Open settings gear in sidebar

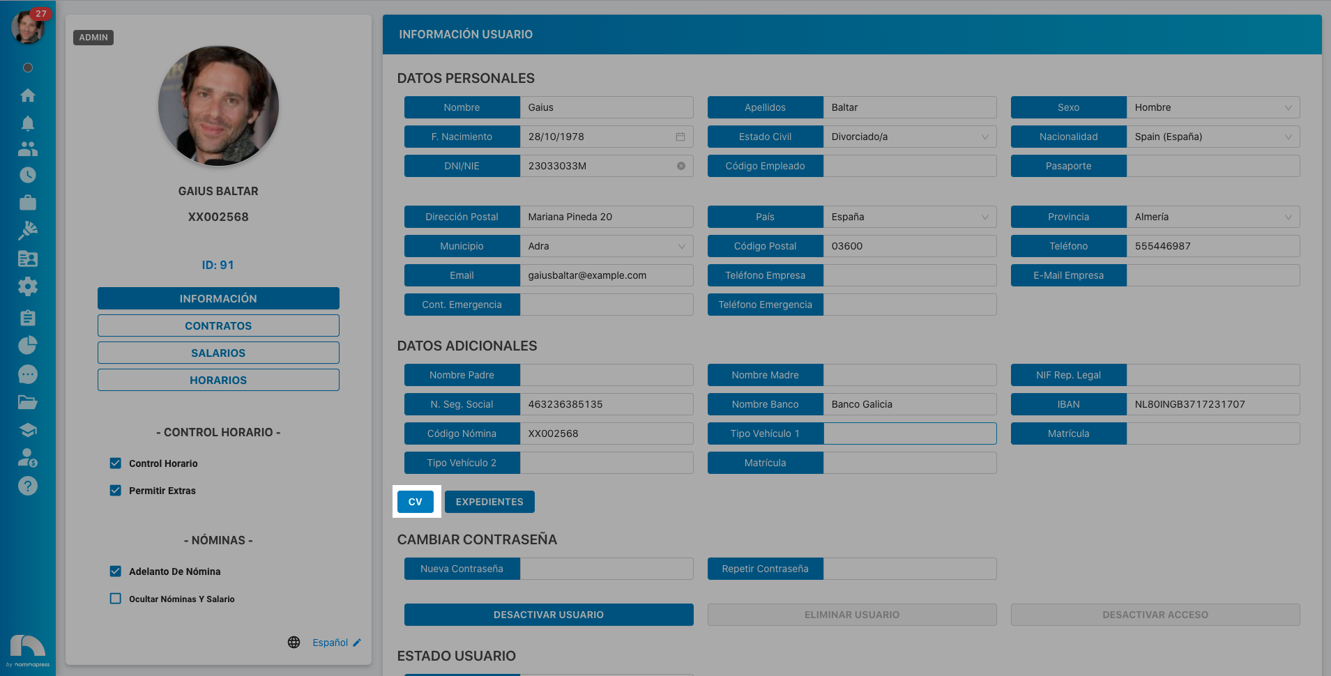(x=28, y=286)
